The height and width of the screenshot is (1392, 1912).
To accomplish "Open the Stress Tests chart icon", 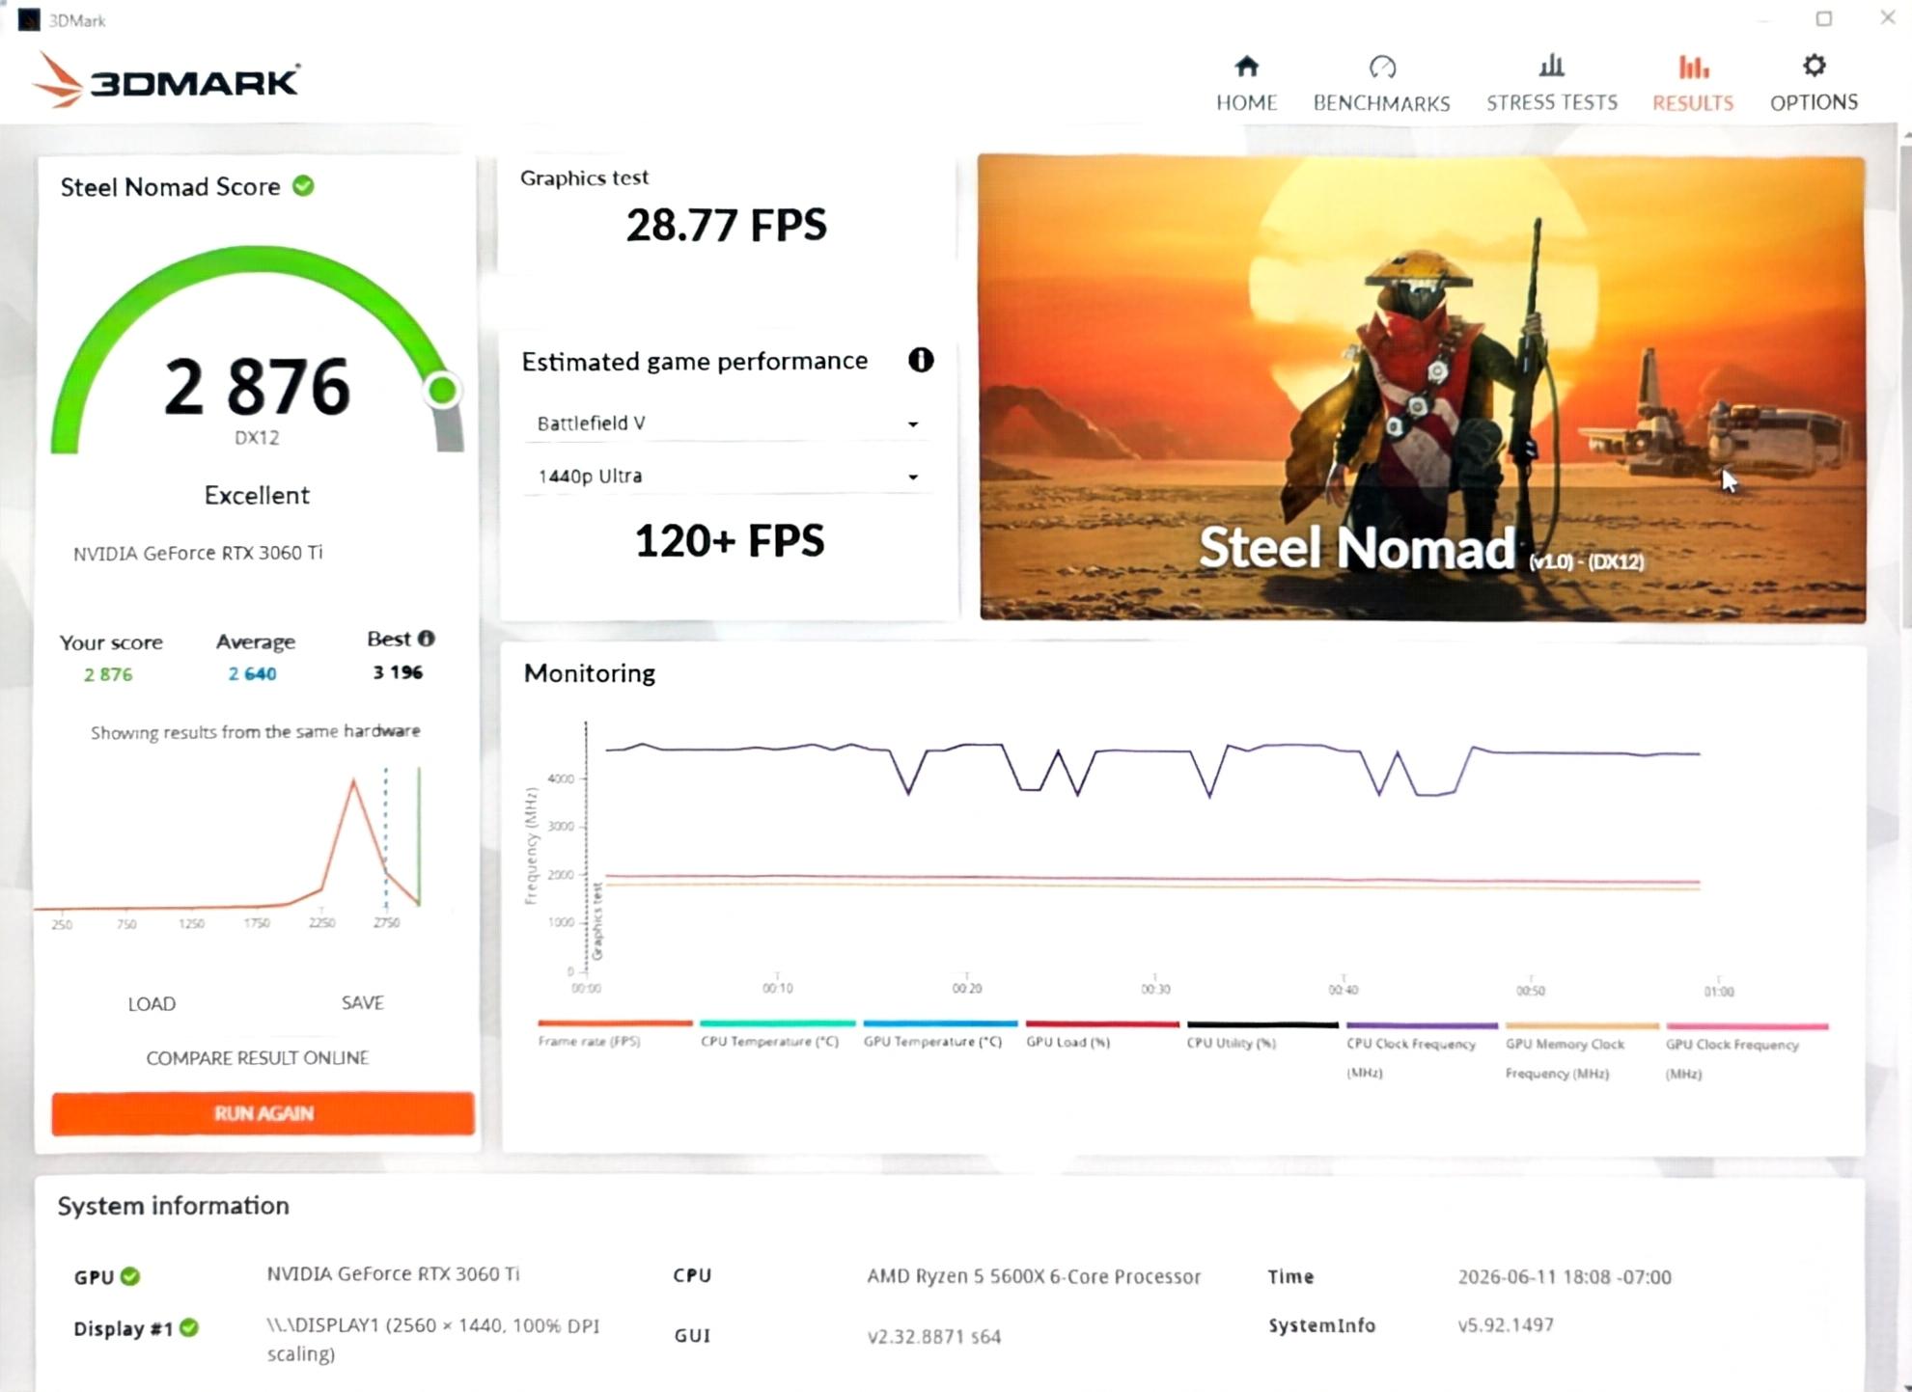I will pyautogui.click(x=1551, y=66).
